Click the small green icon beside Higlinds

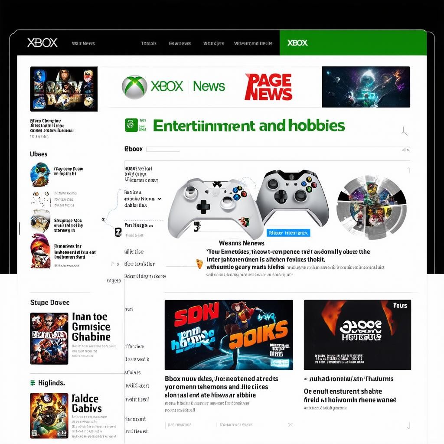click(x=33, y=383)
